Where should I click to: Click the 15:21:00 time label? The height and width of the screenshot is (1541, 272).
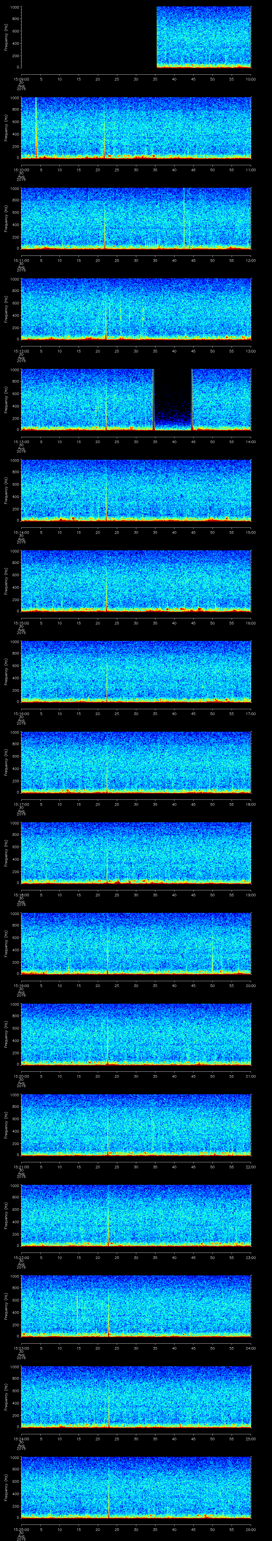click(21, 1167)
